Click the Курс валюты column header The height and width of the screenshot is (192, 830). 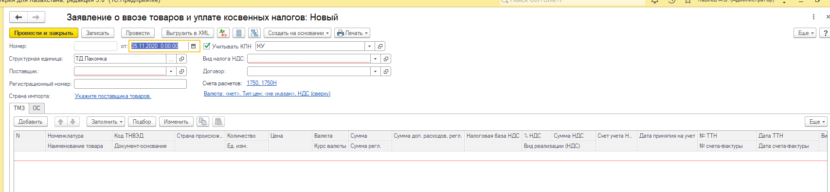(x=330, y=146)
